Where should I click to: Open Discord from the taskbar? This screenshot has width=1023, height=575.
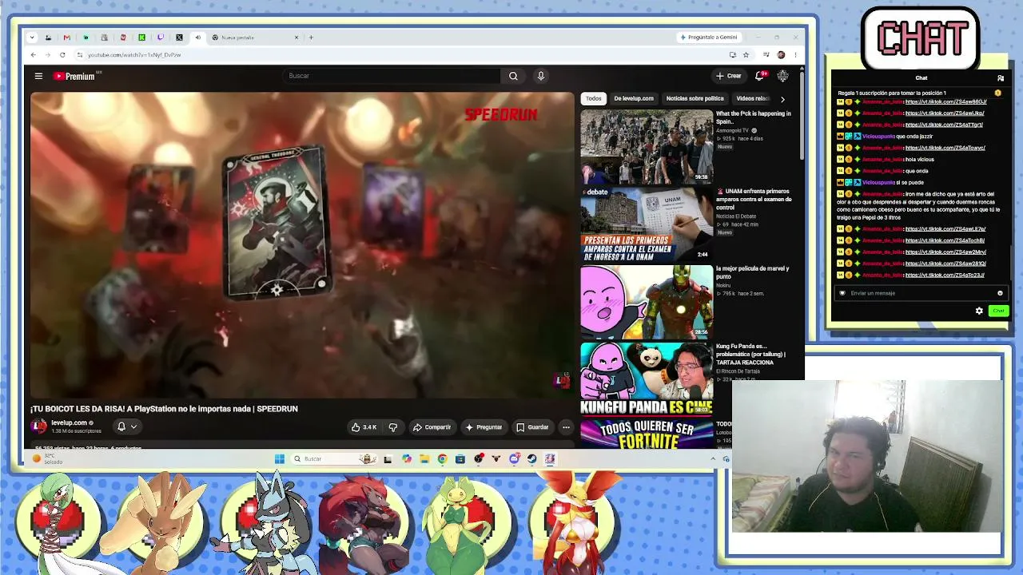[x=514, y=459]
